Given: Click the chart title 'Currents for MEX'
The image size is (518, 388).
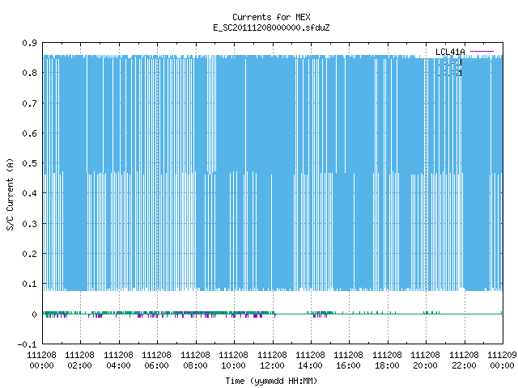Looking at the screenshot, I should (271, 17).
